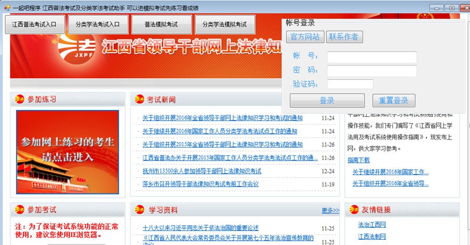Image resolution: width=470 pixels, height=245 pixels.
Task: Click the 参加考试 section icon
Action: (x=19, y=210)
